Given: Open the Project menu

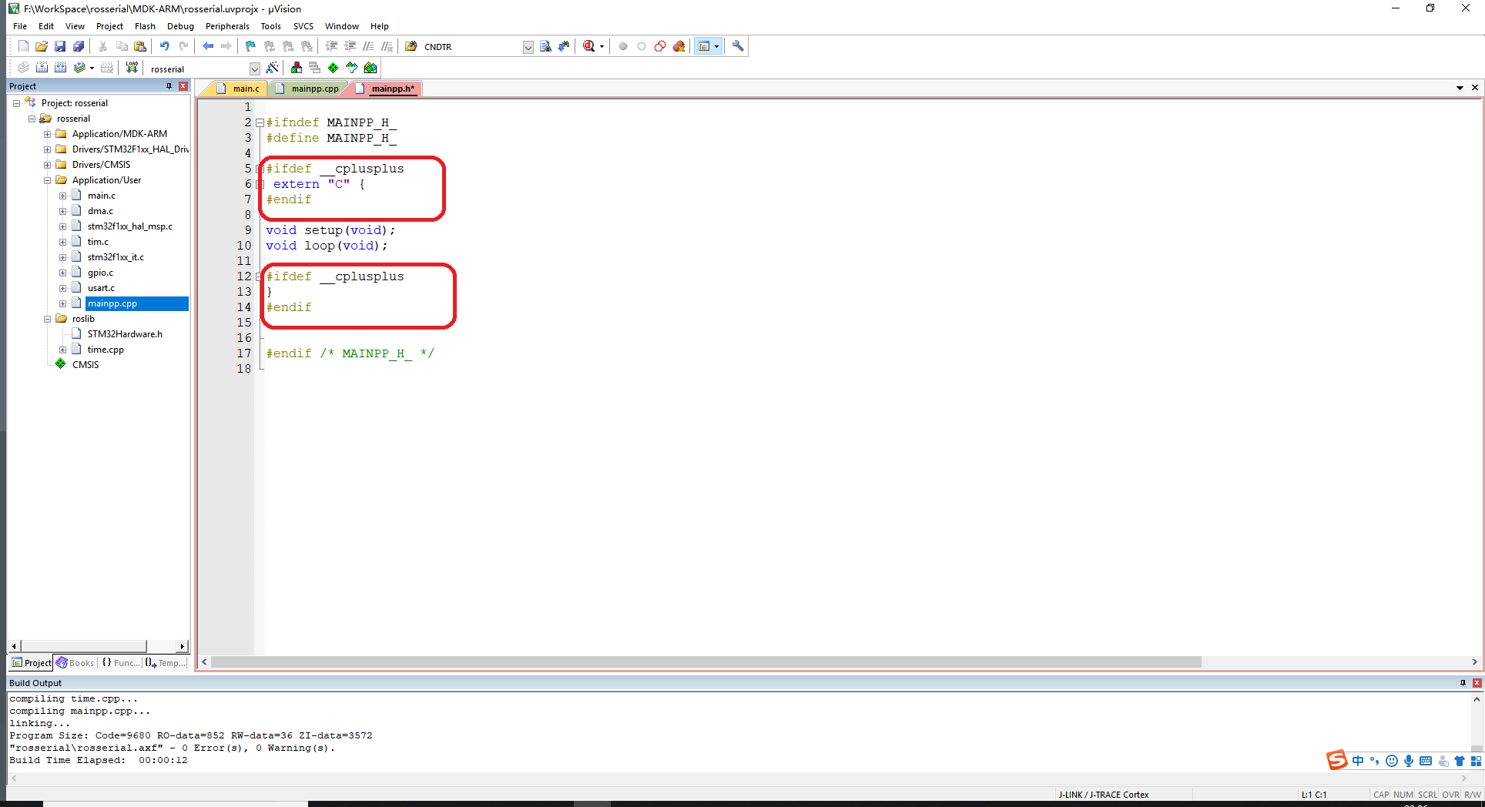Looking at the screenshot, I should pyautogui.click(x=109, y=26).
